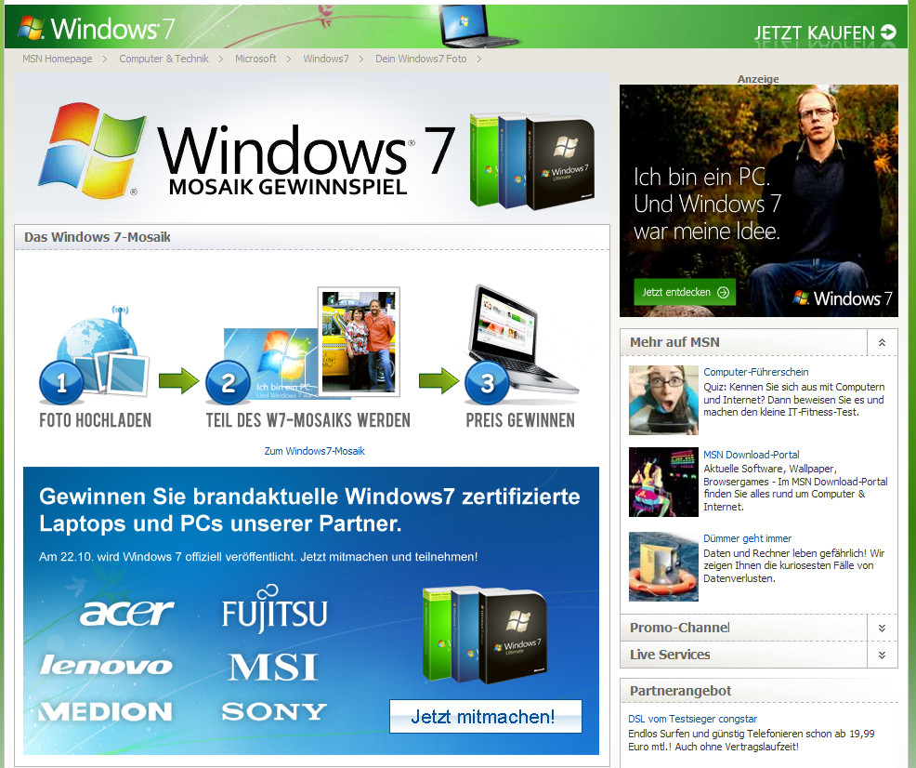The image size is (916, 768).
Task: Navigate to the Windows7 breadcrumb
Action: point(326,59)
